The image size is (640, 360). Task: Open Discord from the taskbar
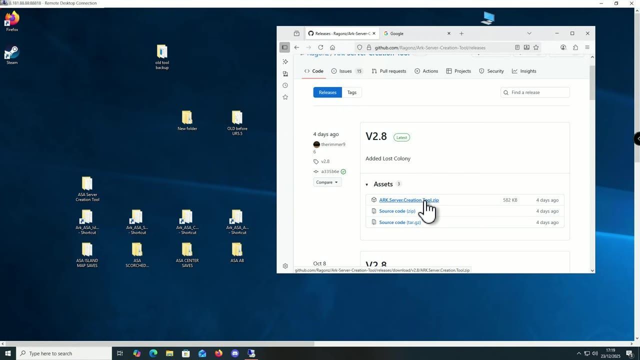[235, 353]
